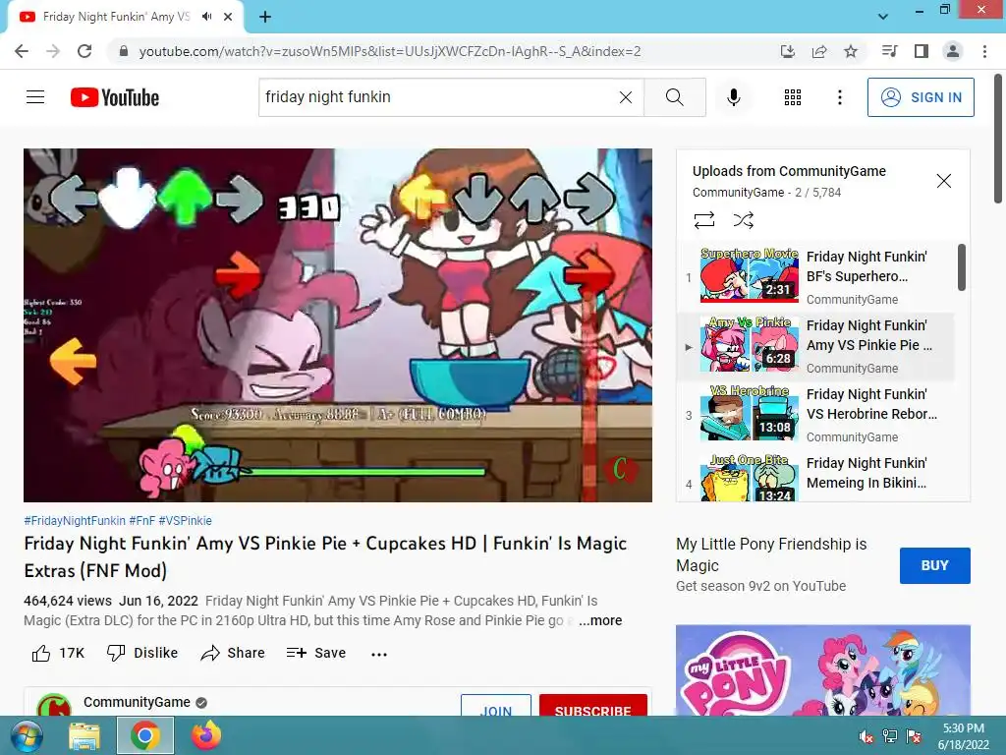Open the Chrome profile avatar
This screenshot has height=755, width=1006.
pos(953,51)
